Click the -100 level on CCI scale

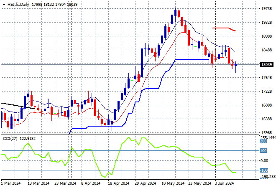(x=263, y=170)
